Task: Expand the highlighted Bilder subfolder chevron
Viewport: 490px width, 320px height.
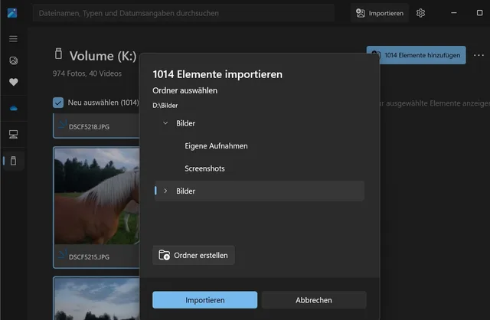Action: (166, 191)
